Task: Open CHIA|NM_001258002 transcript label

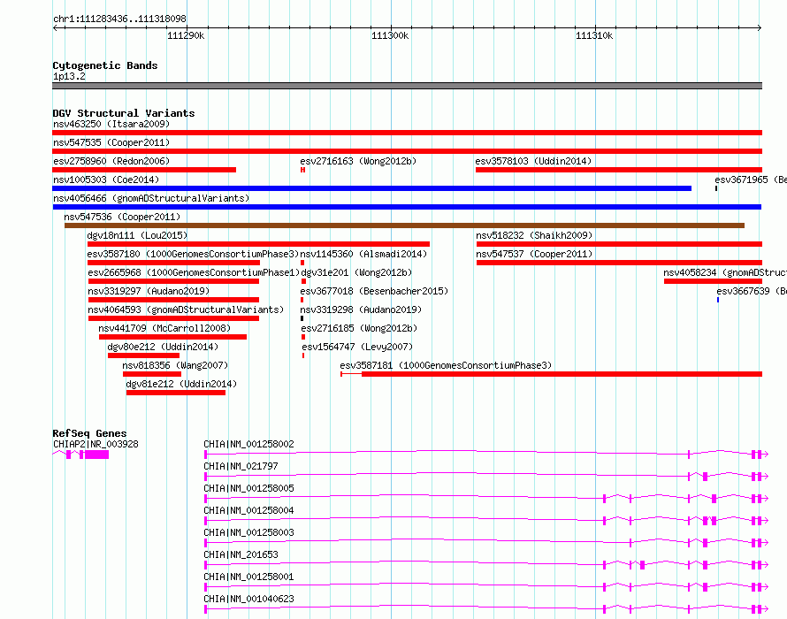Action: tap(249, 444)
